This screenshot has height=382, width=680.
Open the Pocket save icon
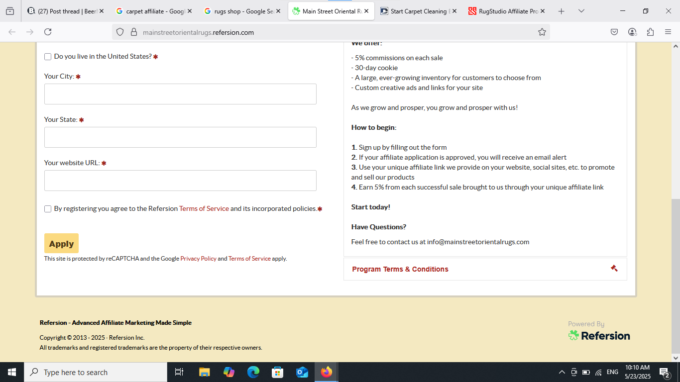(614, 32)
